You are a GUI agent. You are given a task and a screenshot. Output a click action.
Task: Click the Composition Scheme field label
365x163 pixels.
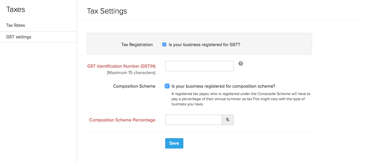click(x=134, y=86)
